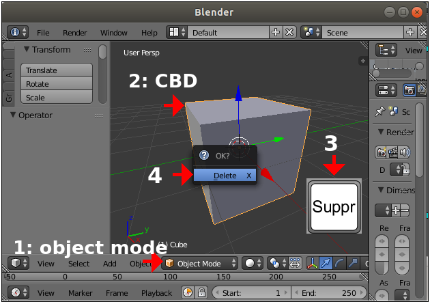Add a new screen layout

click(x=276, y=32)
